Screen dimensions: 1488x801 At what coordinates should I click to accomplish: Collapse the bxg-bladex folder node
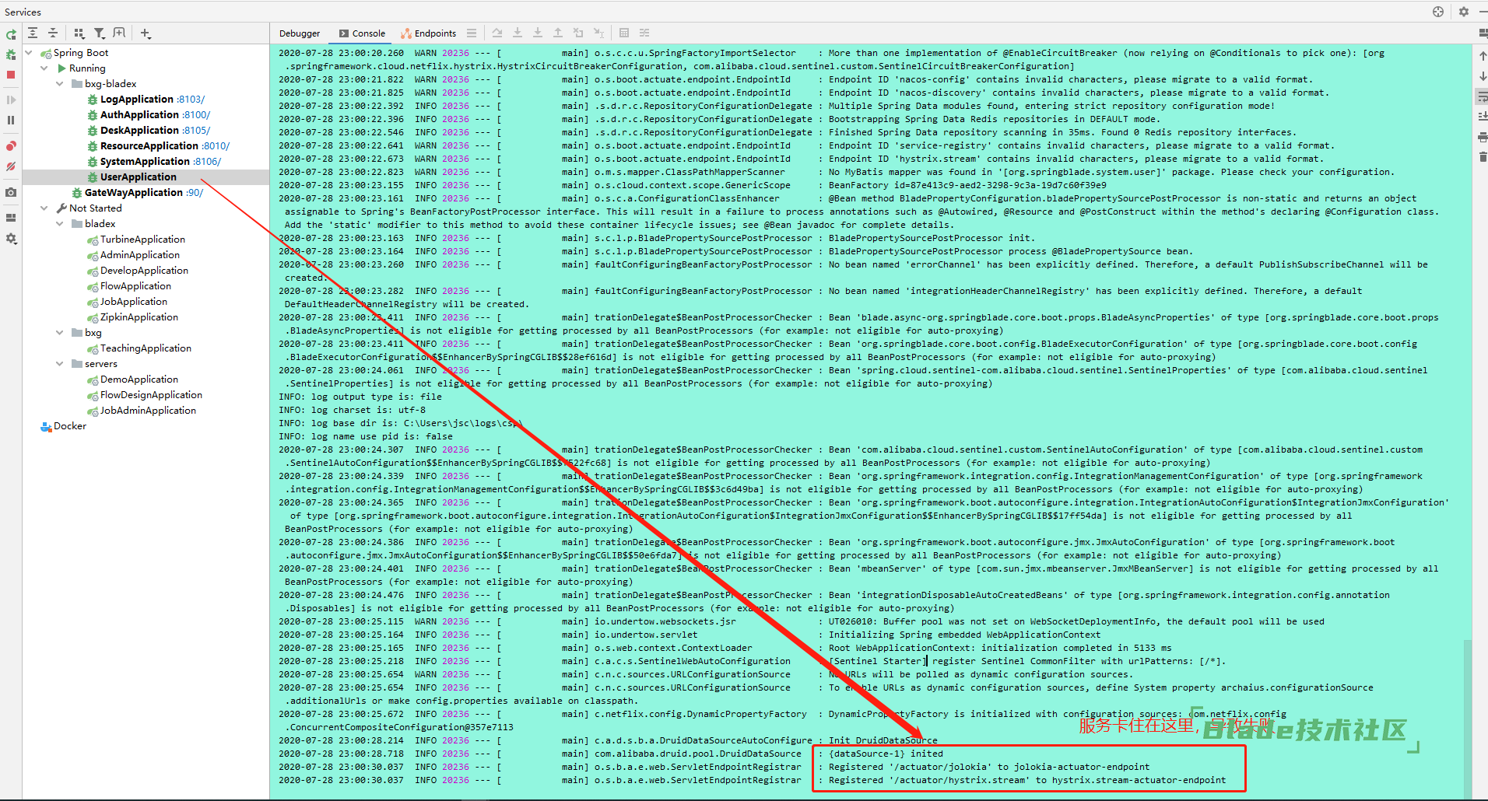60,84
